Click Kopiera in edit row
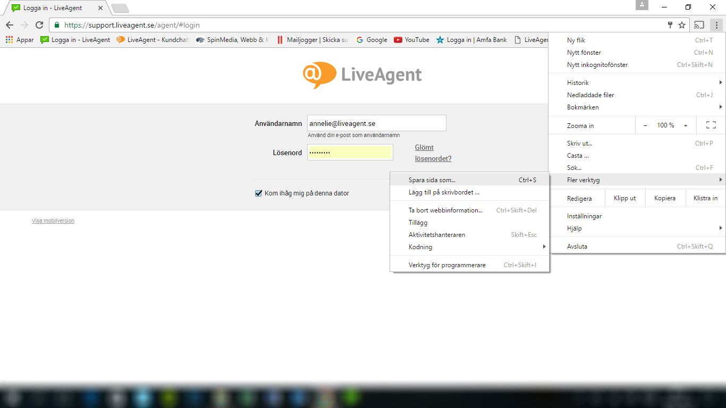 pyautogui.click(x=665, y=198)
